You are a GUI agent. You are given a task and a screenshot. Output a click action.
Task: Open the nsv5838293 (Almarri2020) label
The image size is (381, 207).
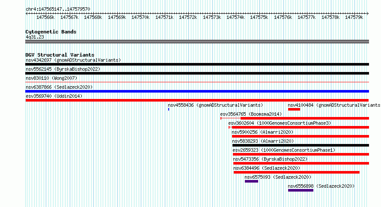click(x=263, y=141)
